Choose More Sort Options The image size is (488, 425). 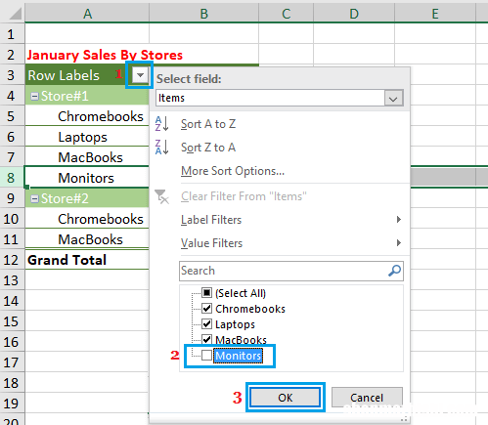click(233, 171)
